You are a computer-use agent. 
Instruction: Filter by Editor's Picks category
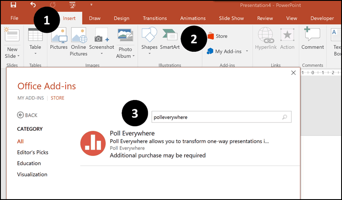tap(33, 152)
